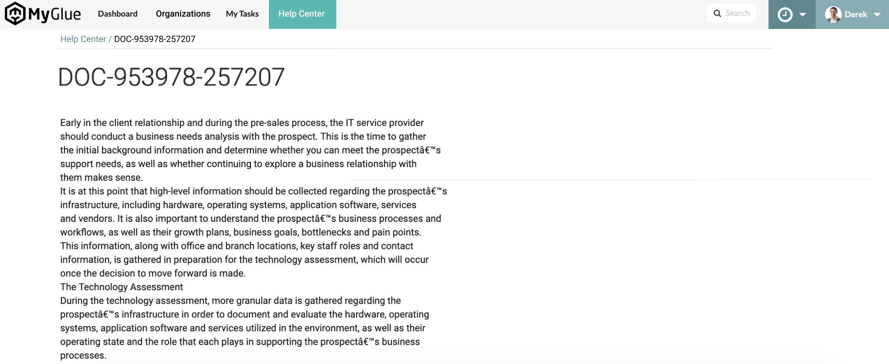Screen dimensions: 889x364
Task: Expand the dropdown arrow next to Derek
Action: pos(877,14)
